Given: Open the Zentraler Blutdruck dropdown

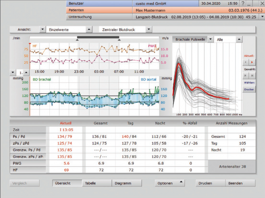Looking at the screenshot, I should click(x=148, y=30).
